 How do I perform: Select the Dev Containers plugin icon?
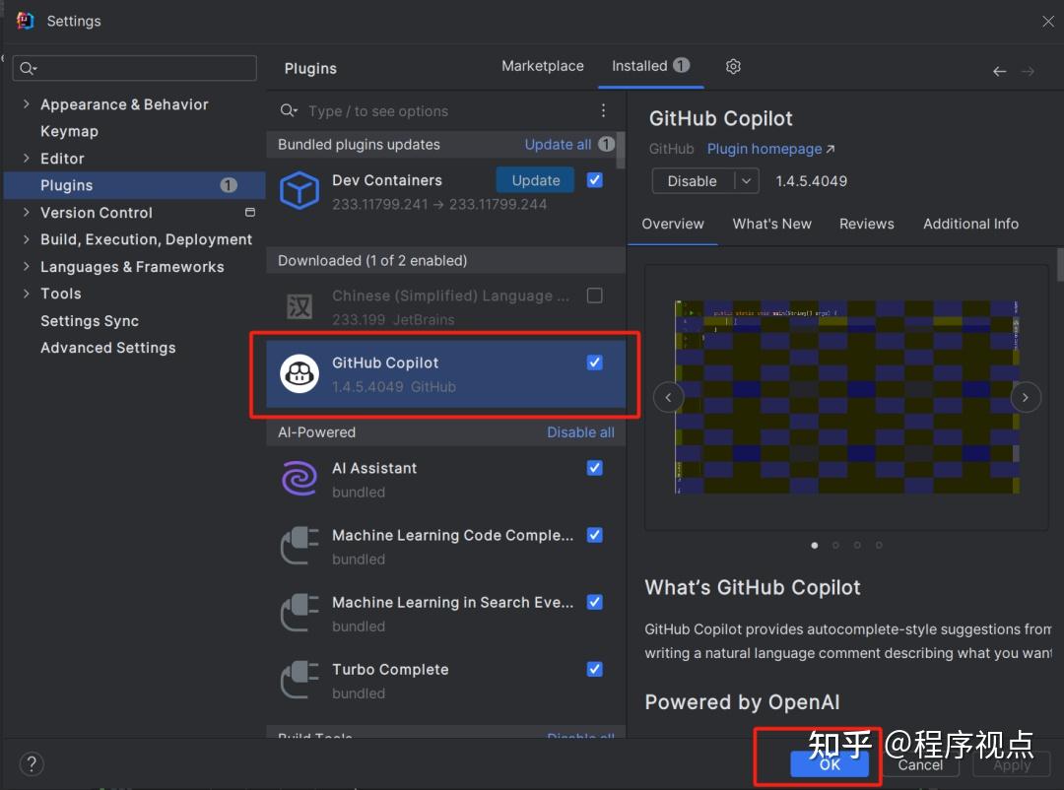[299, 191]
